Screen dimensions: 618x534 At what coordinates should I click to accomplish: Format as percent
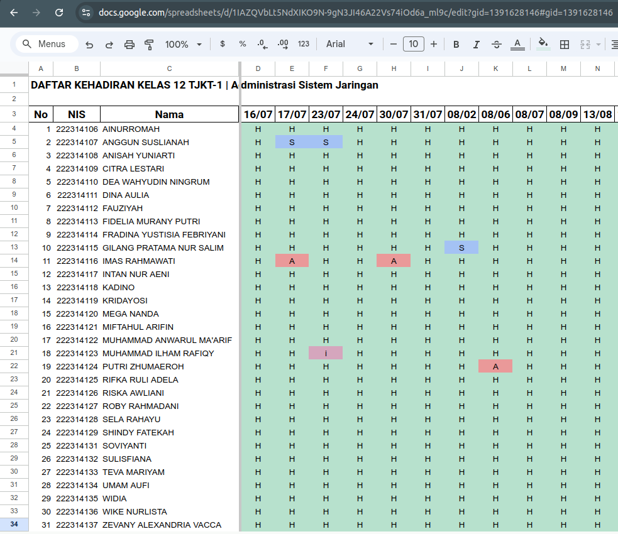coord(243,44)
